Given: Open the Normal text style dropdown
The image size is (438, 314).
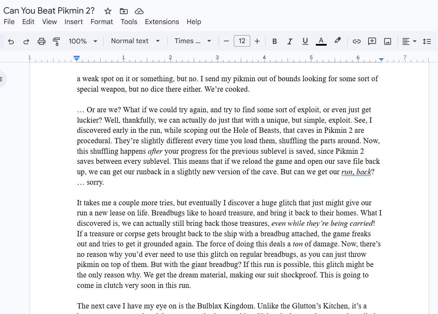Looking at the screenshot, I should coord(135,41).
